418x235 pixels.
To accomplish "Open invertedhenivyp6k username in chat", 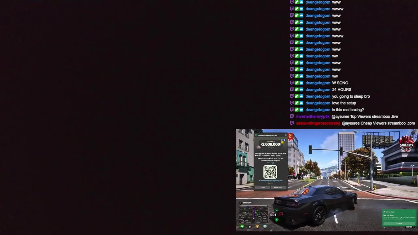I will [x=313, y=117].
